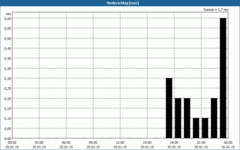Select the tallest 0,60 mm precipitation bar
This screenshot has height=150, width=240.
223,78
